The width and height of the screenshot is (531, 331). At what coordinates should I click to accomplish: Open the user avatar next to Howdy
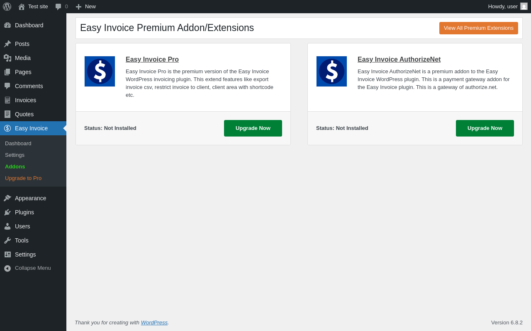tap(524, 6)
